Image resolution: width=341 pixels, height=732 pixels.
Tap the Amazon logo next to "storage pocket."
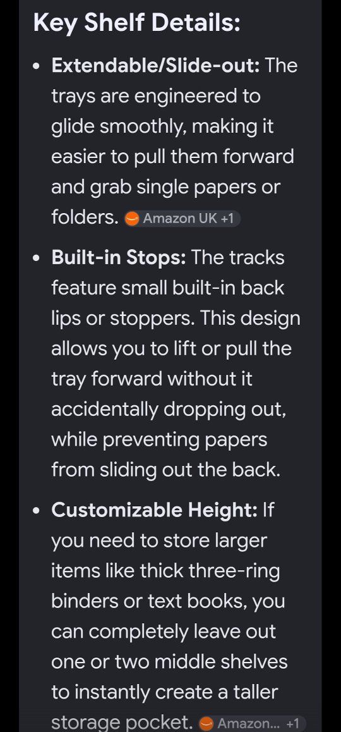[x=206, y=724]
